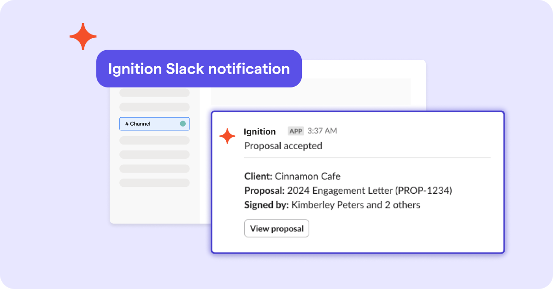Image resolution: width=553 pixels, height=289 pixels.
Task: Click the Client: field label
Action: coord(258,176)
